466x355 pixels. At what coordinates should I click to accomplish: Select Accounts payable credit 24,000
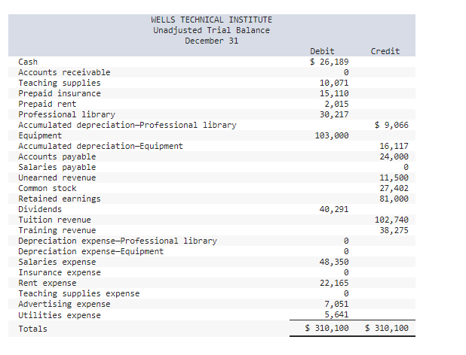pyautogui.click(x=394, y=156)
